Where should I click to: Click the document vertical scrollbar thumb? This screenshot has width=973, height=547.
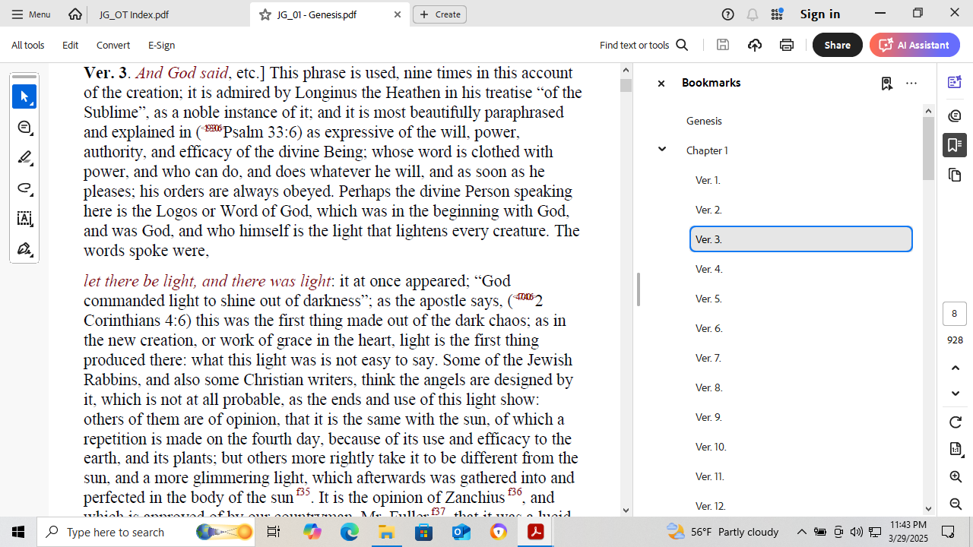coord(626,85)
